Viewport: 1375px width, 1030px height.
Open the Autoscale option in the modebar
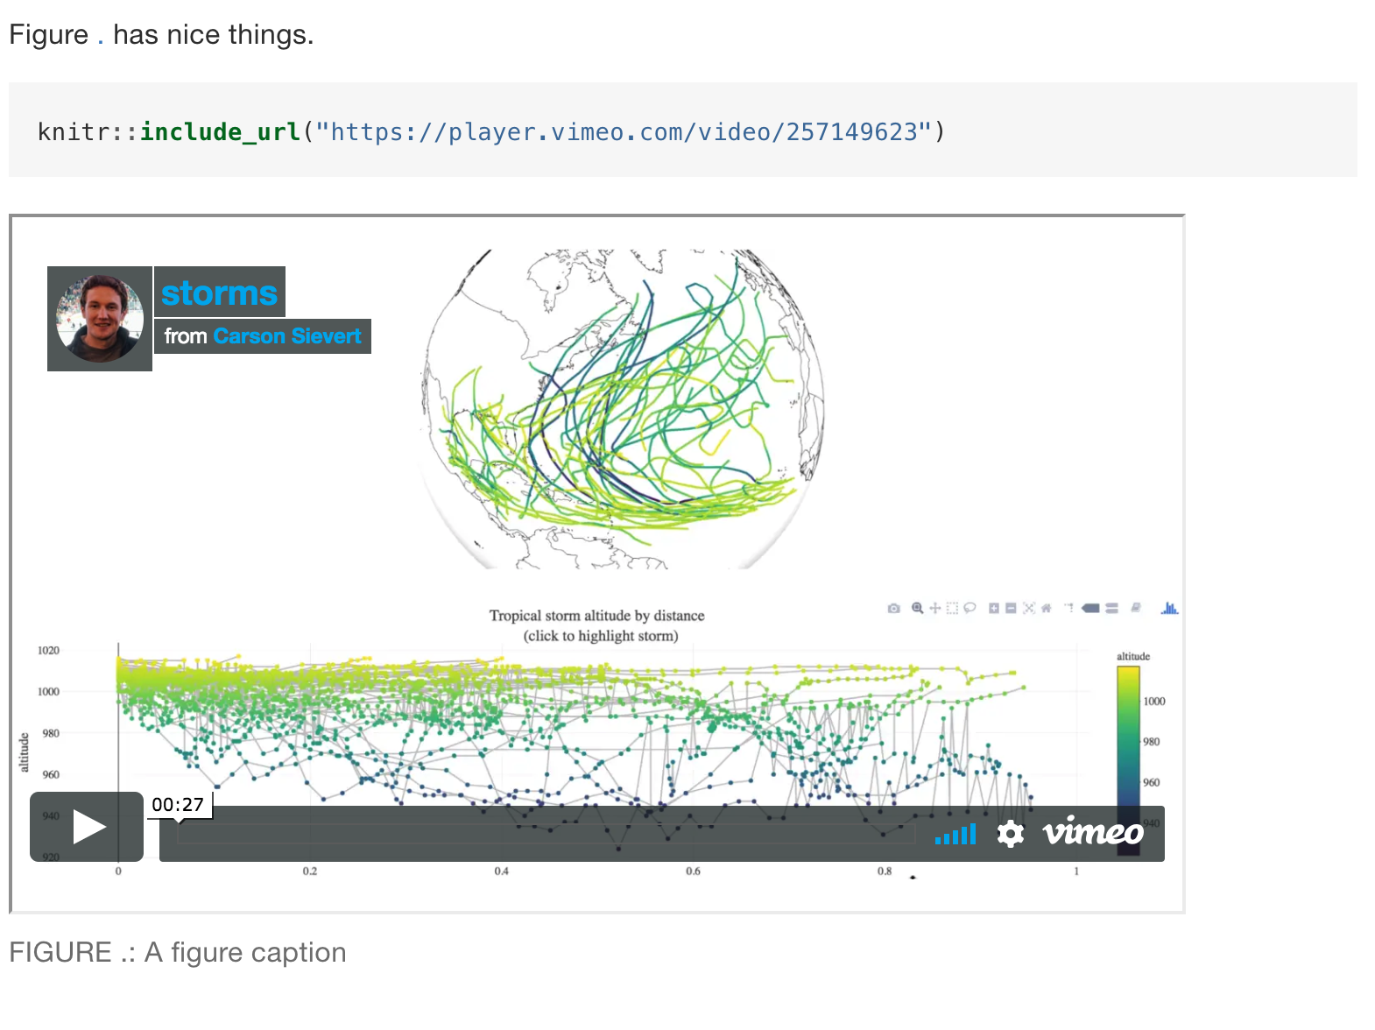(x=1027, y=607)
